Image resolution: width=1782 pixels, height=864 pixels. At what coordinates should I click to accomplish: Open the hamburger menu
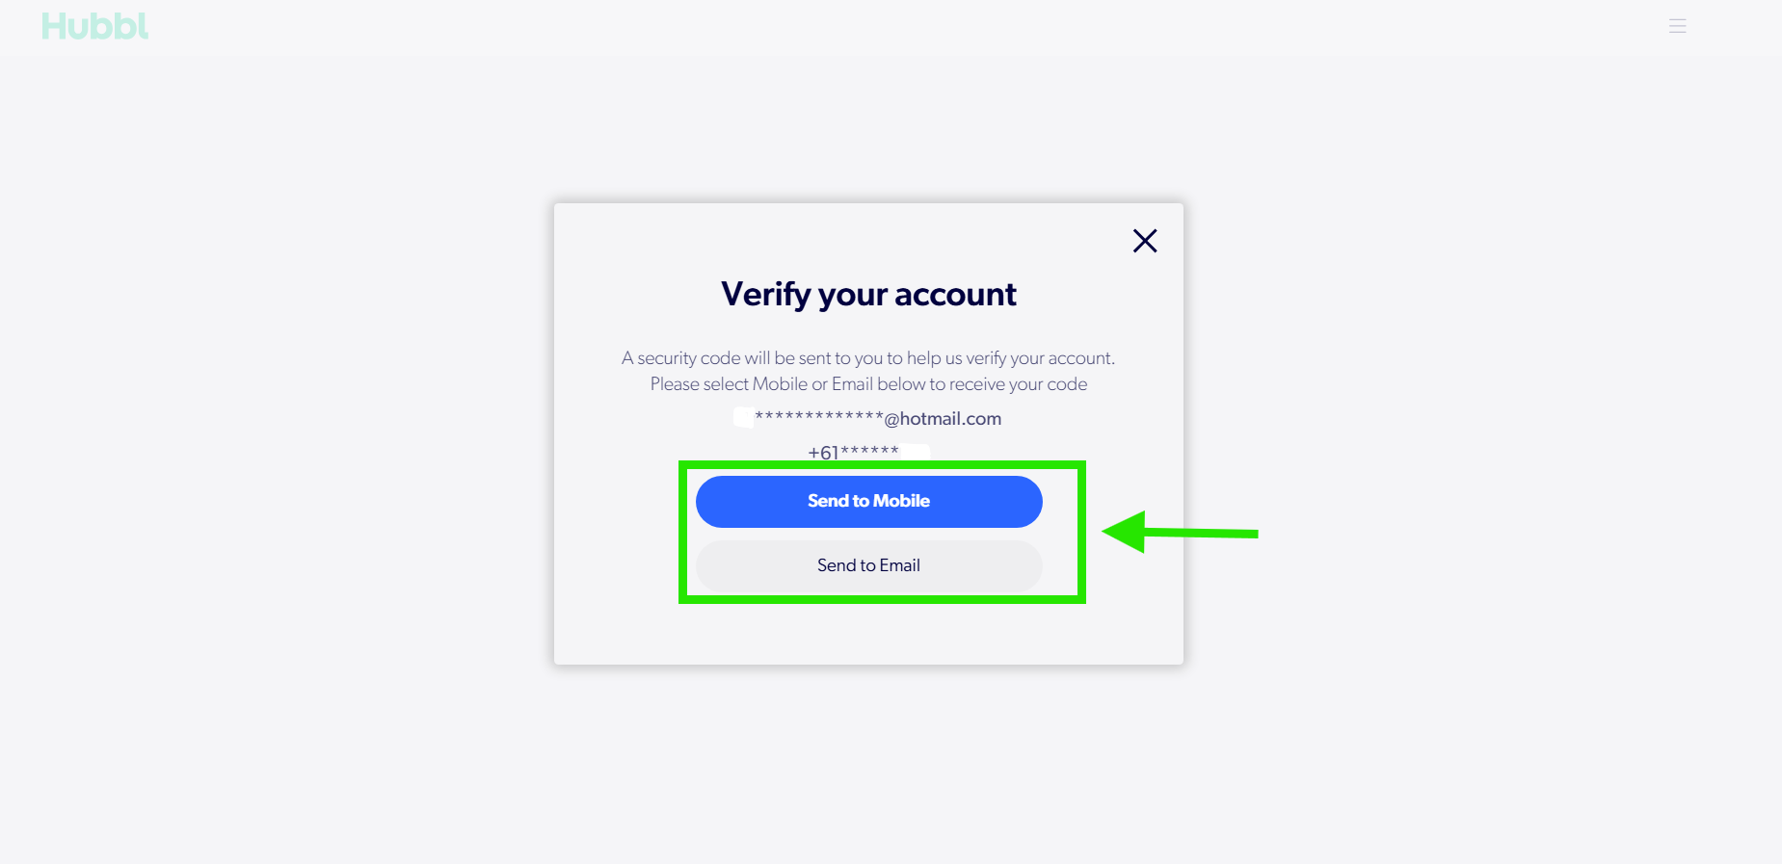pyautogui.click(x=1677, y=26)
